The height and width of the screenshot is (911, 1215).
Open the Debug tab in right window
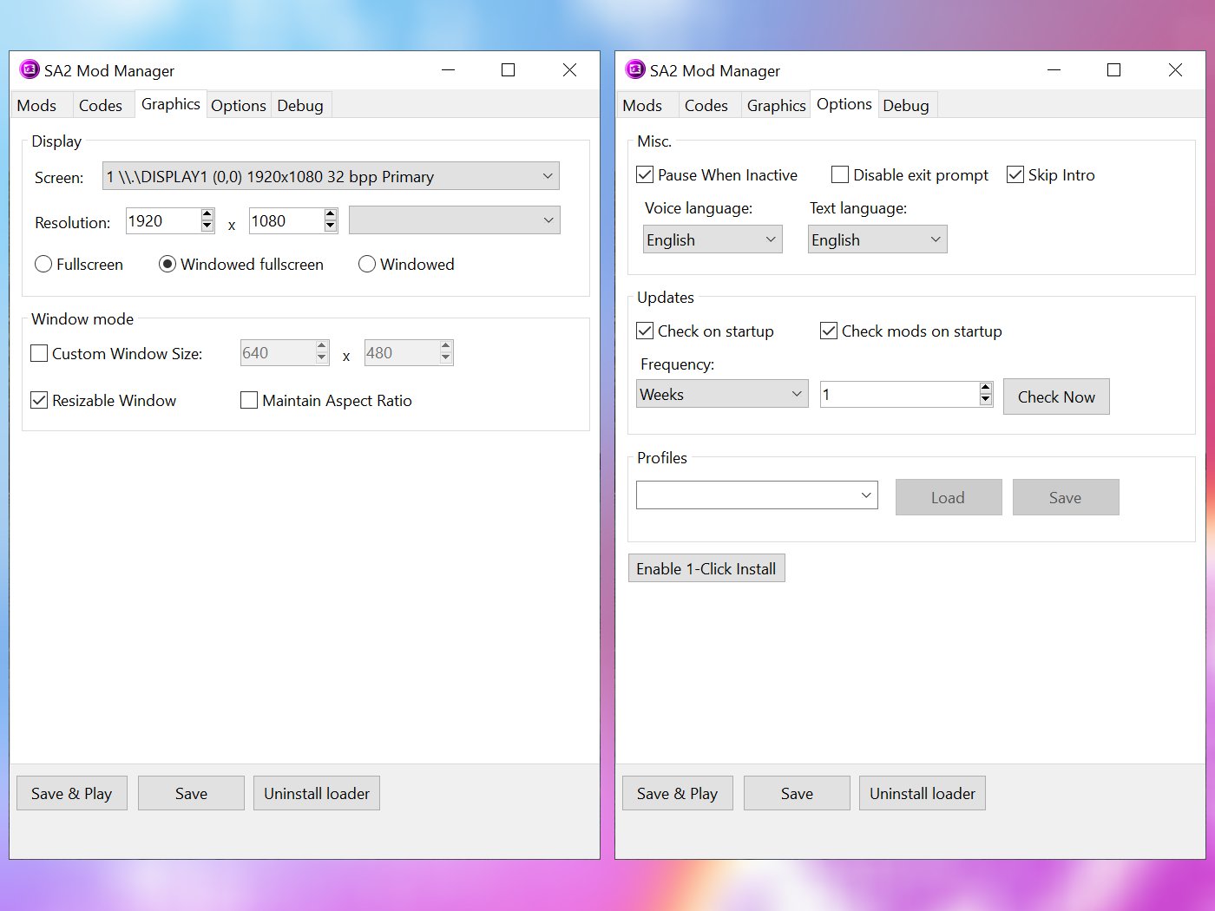(906, 105)
